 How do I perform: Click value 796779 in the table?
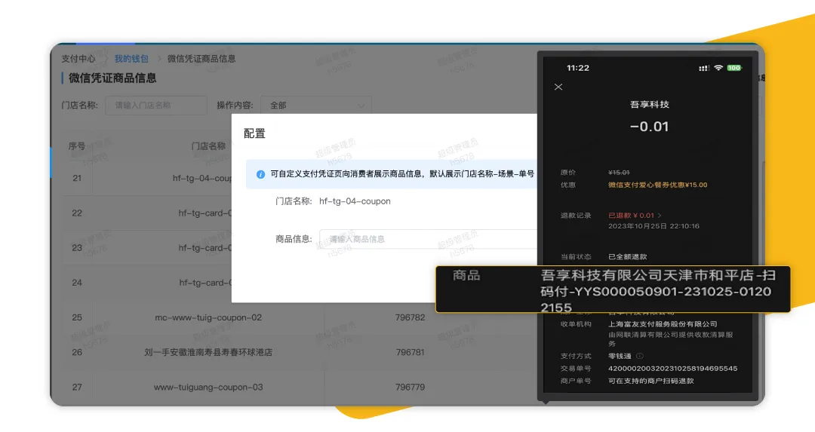410,387
